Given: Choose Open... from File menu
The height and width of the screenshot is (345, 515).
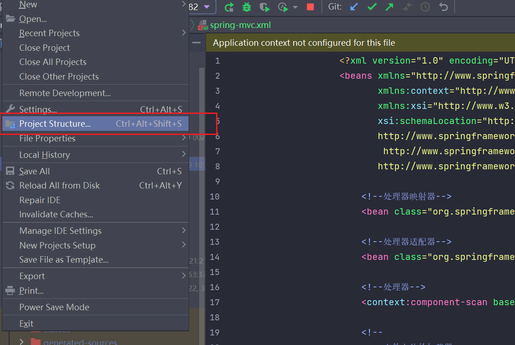Looking at the screenshot, I should point(95,19).
